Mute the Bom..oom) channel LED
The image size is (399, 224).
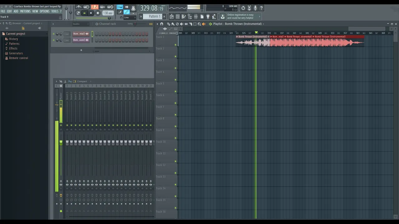click(54, 40)
